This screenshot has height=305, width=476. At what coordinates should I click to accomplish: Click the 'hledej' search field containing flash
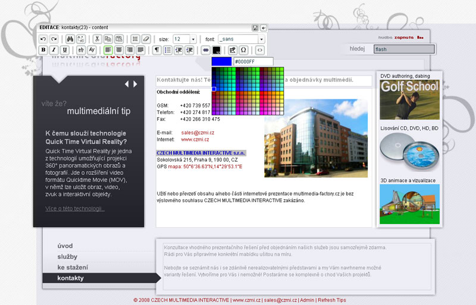404,49
